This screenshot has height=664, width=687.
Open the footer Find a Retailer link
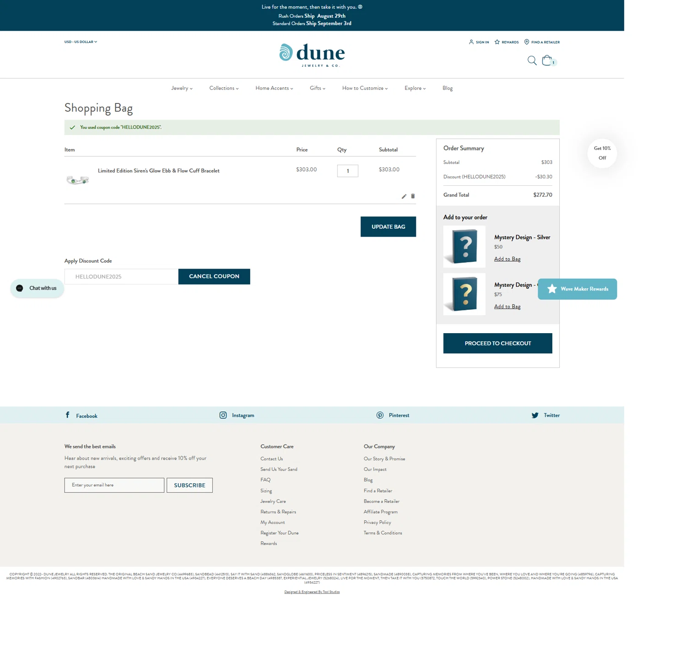(378, 491)
